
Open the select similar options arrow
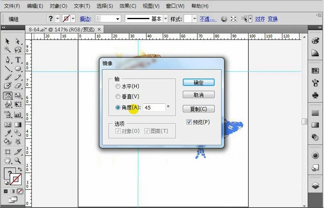[250, 19]
